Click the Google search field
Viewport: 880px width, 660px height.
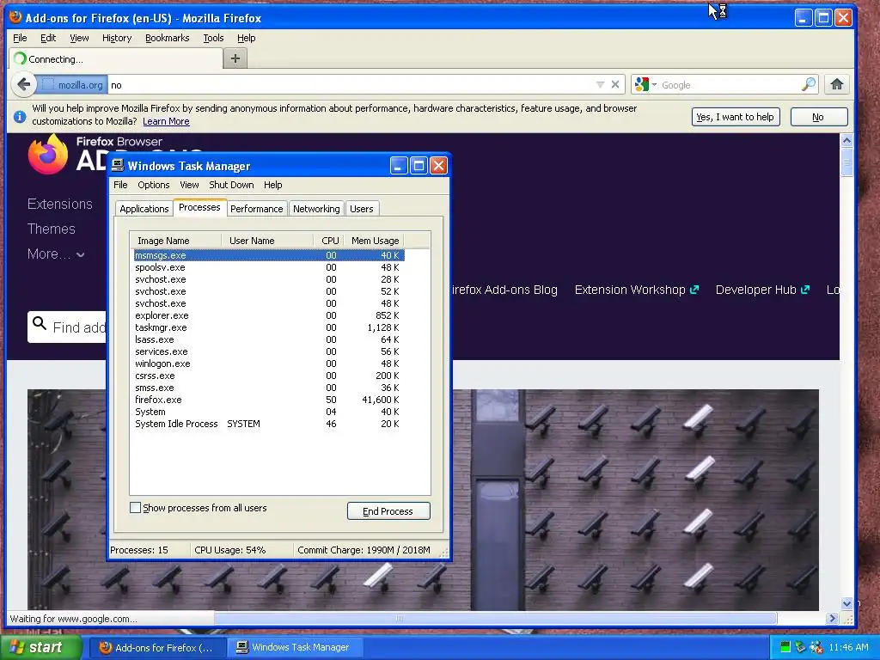click(730, 85)
